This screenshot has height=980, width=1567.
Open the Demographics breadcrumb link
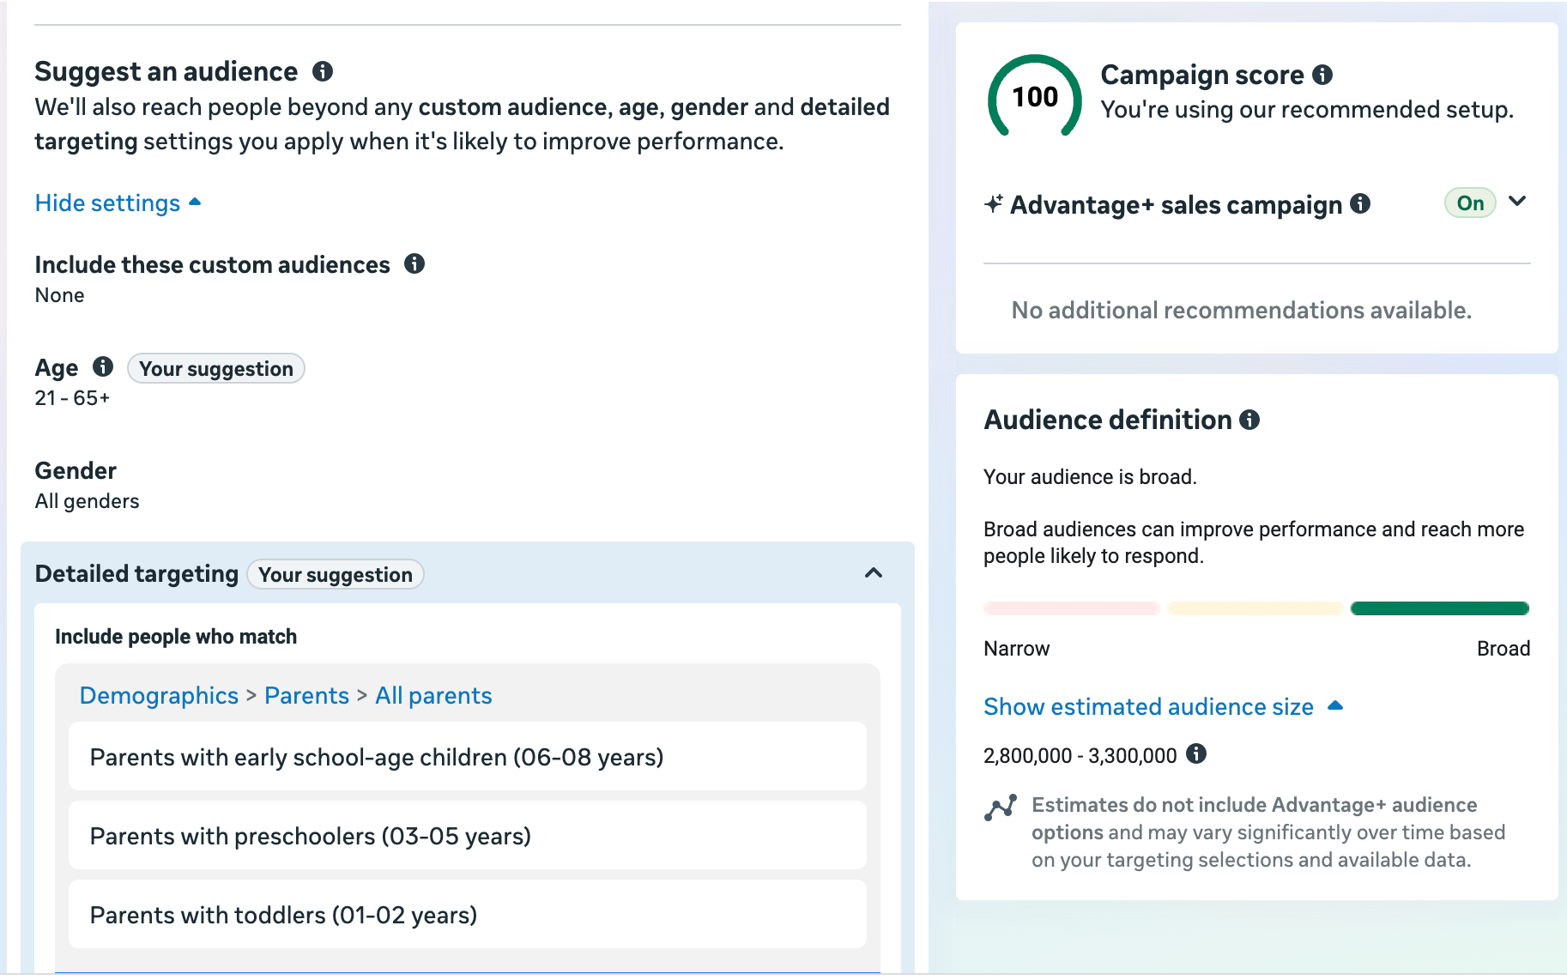(x=159, y=695)
